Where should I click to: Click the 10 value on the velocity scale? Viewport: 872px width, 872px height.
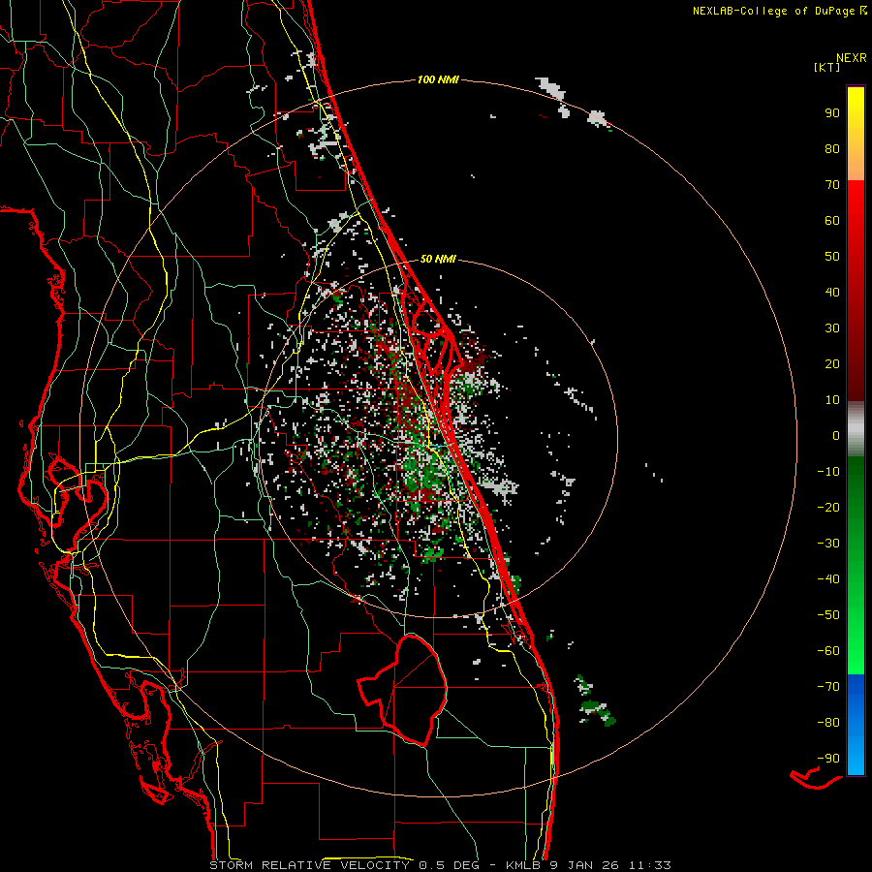832,400
